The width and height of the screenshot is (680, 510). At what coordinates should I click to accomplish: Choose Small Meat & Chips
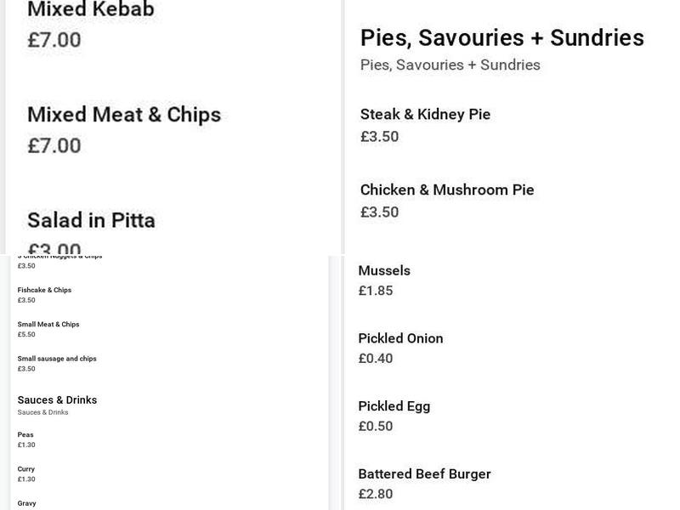click(x=48, y=325)
